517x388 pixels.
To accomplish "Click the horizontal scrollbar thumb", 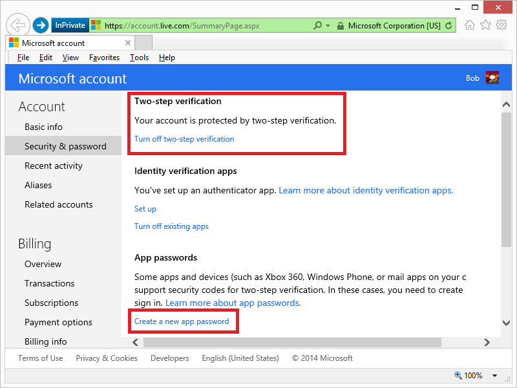I will point(291,342).
